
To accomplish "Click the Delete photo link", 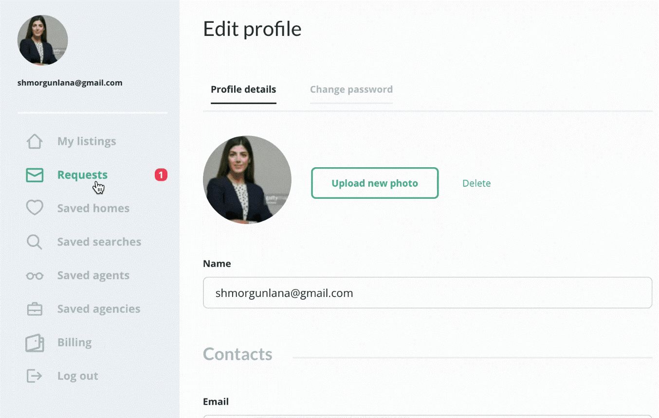I will click(476, 183).
